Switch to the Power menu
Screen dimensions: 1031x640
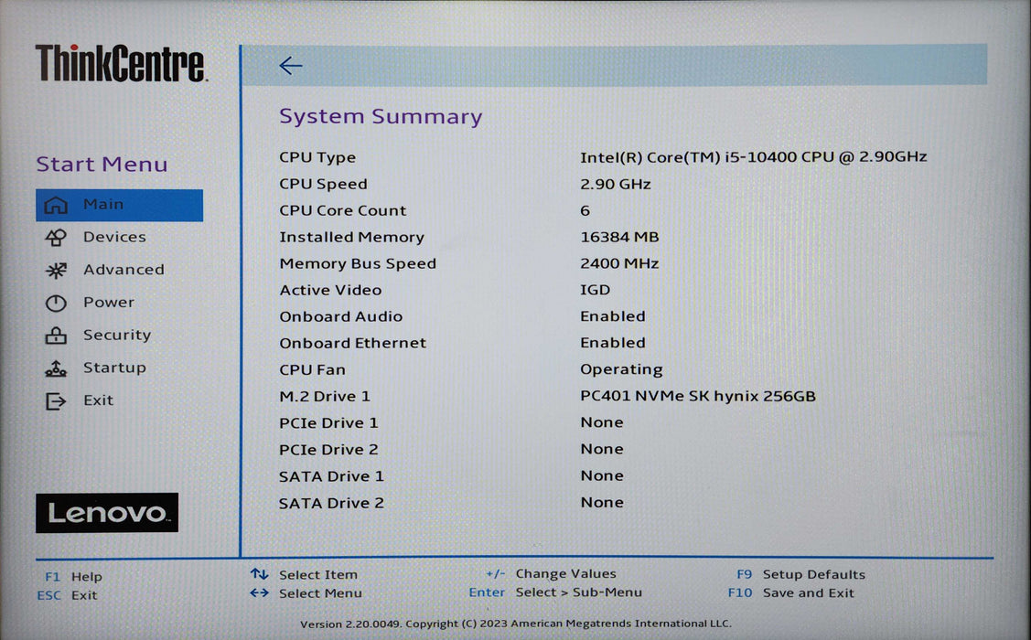point(109,303)
